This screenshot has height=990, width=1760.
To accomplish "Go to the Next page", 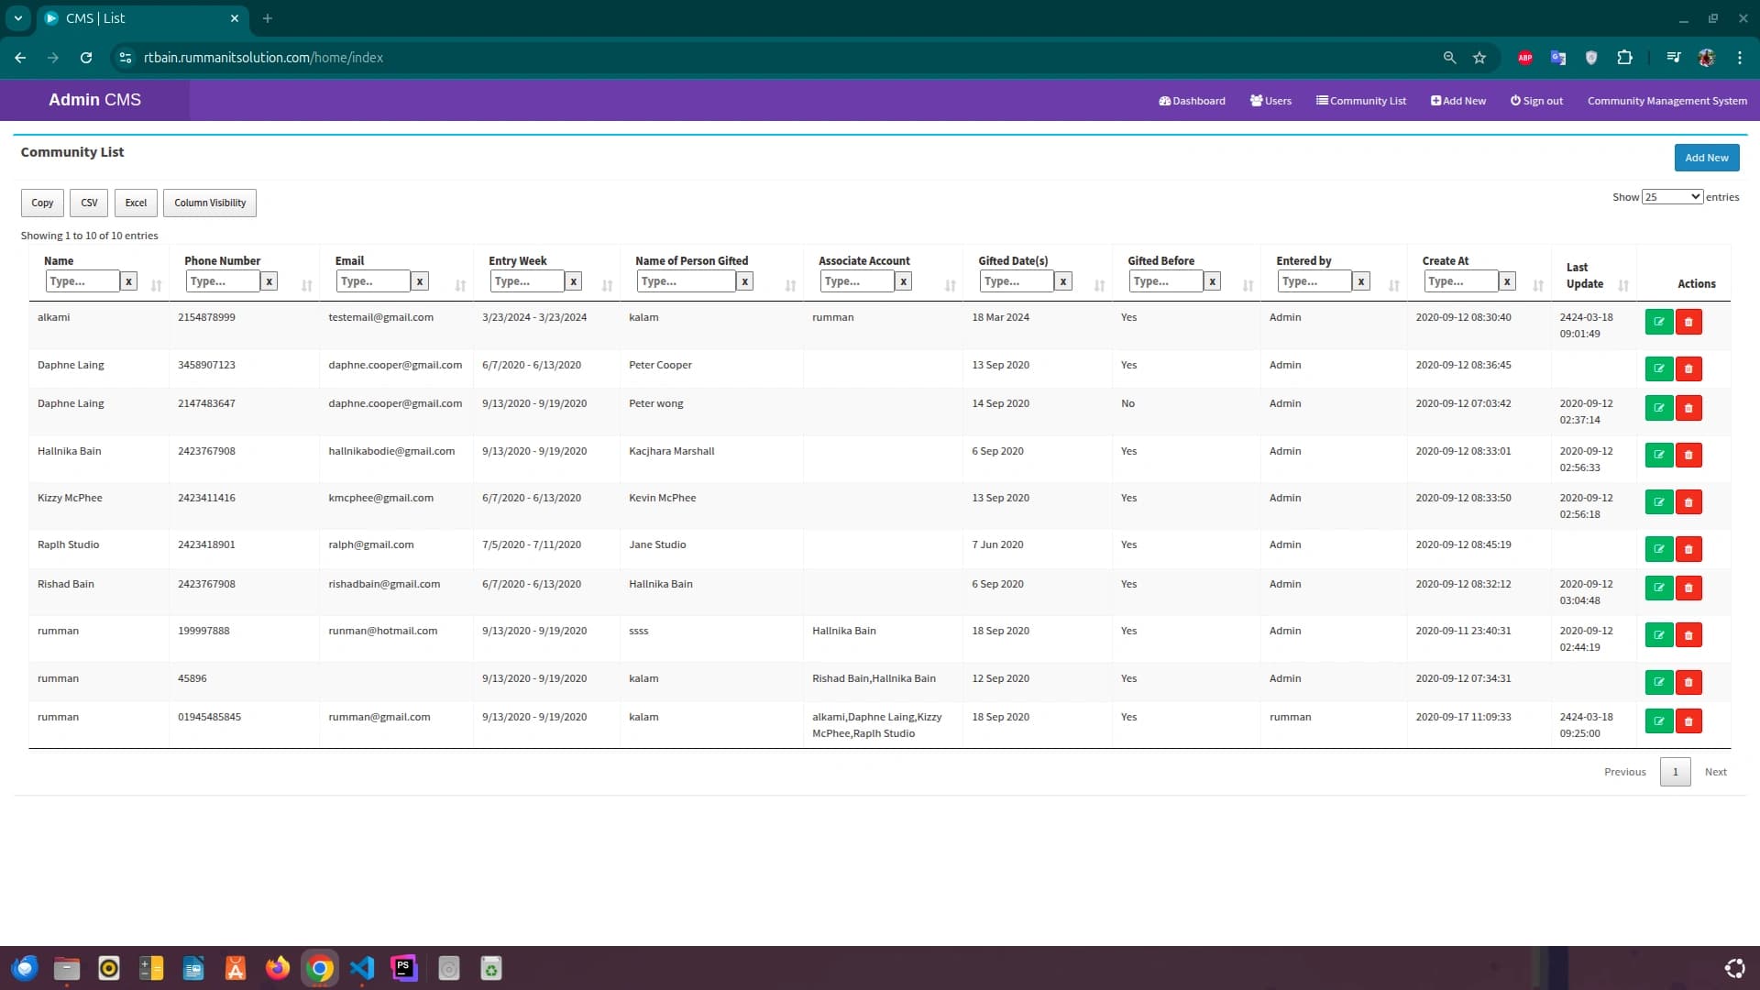I will point(1715,772).
